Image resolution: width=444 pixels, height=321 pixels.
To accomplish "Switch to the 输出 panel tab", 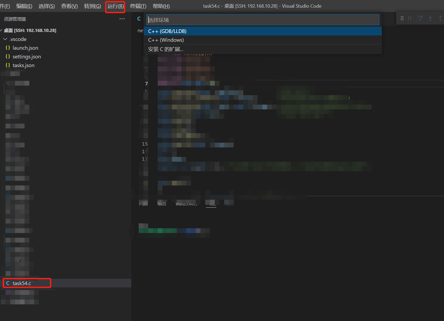I will [162, 203].
